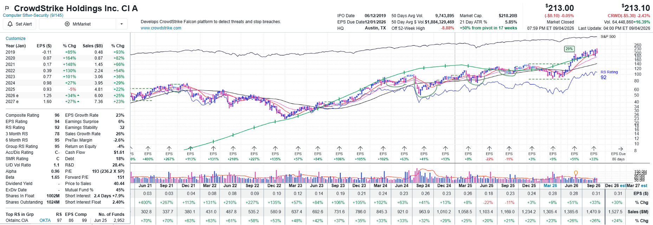Click the orange marker on the volume chart
This screenshot has width=653, height=225.
pos(576,173)
